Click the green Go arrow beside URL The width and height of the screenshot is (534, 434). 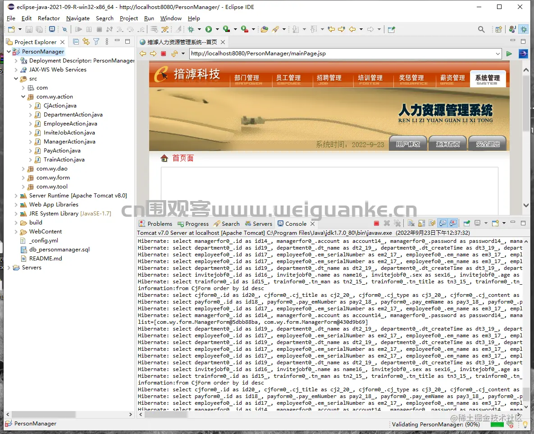coord(509,54)
